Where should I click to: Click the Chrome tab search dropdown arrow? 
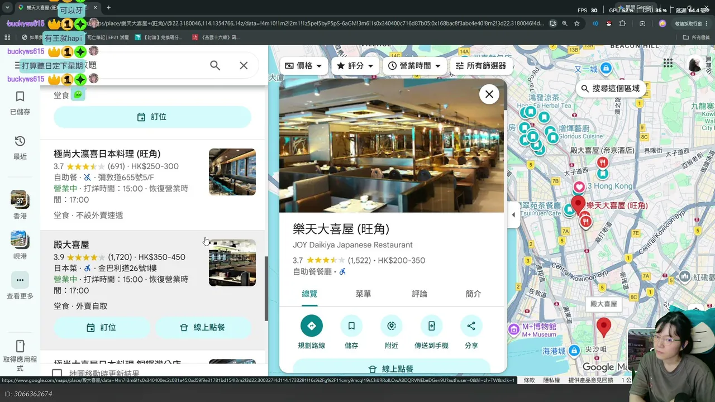[7, 8]
